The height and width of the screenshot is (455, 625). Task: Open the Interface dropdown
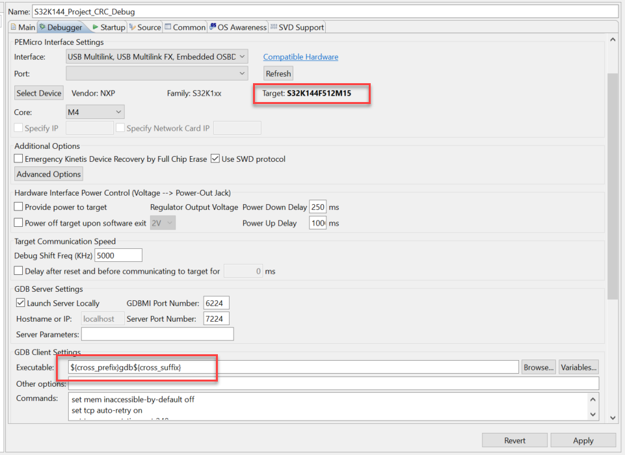241,56
